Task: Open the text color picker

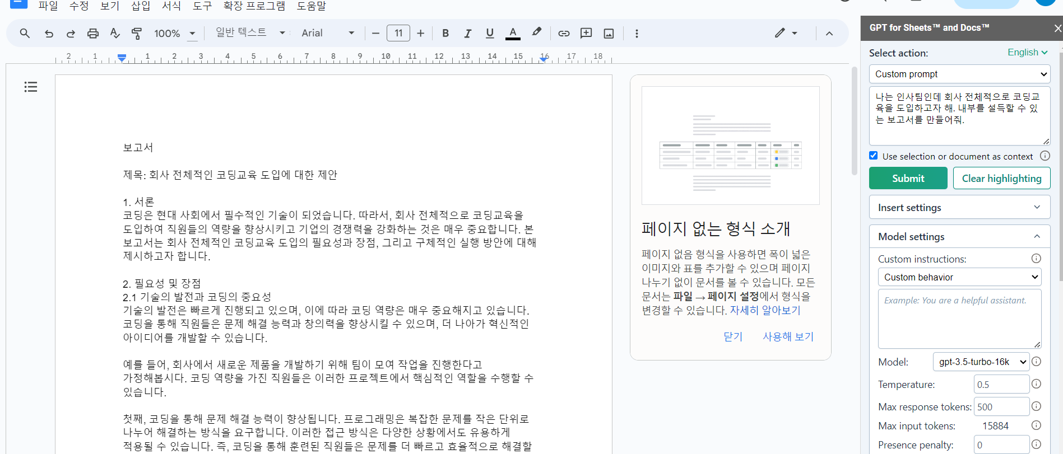Action: (x=513, y=34)
